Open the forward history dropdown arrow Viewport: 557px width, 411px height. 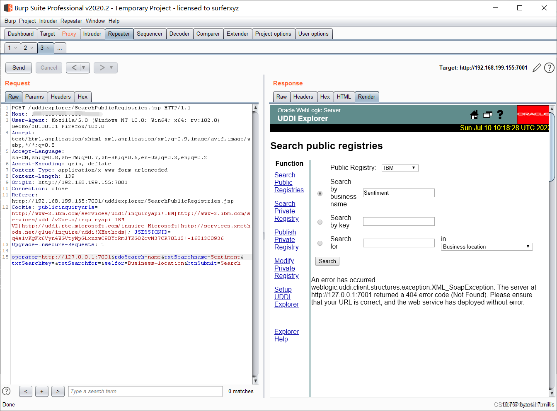tap(111, 68)
